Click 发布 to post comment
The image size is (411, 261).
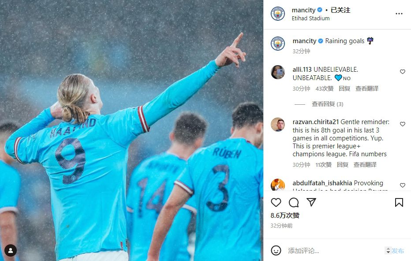(398, 251)
